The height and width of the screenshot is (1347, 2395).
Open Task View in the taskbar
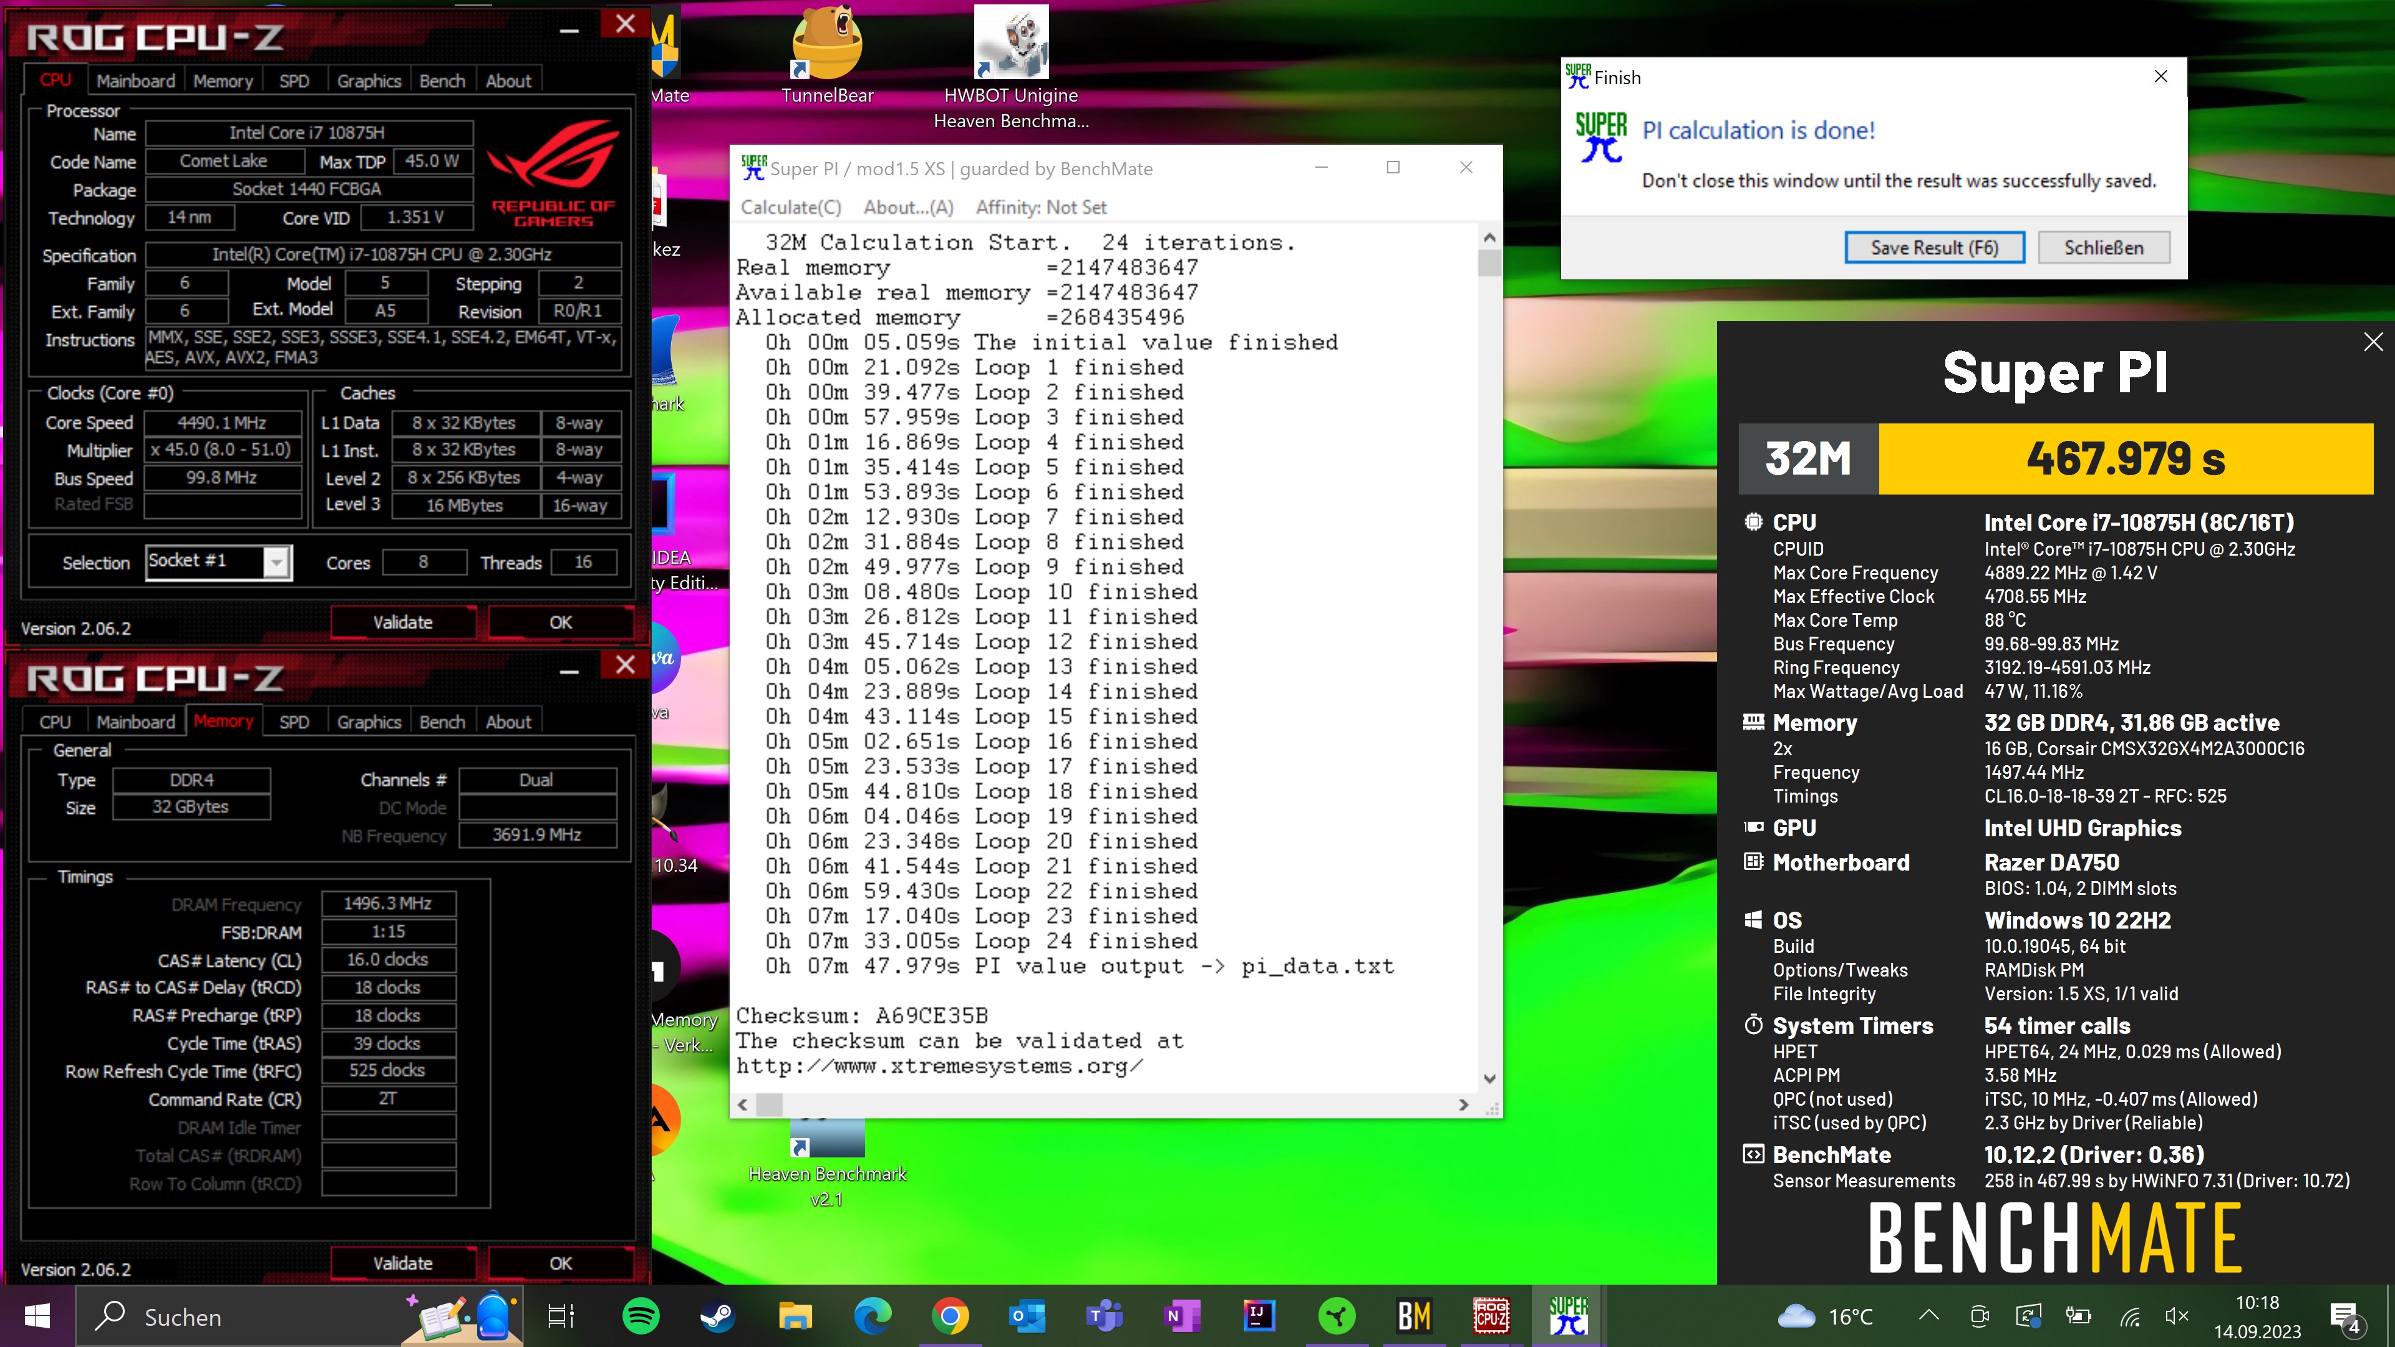click(561, 1316)
